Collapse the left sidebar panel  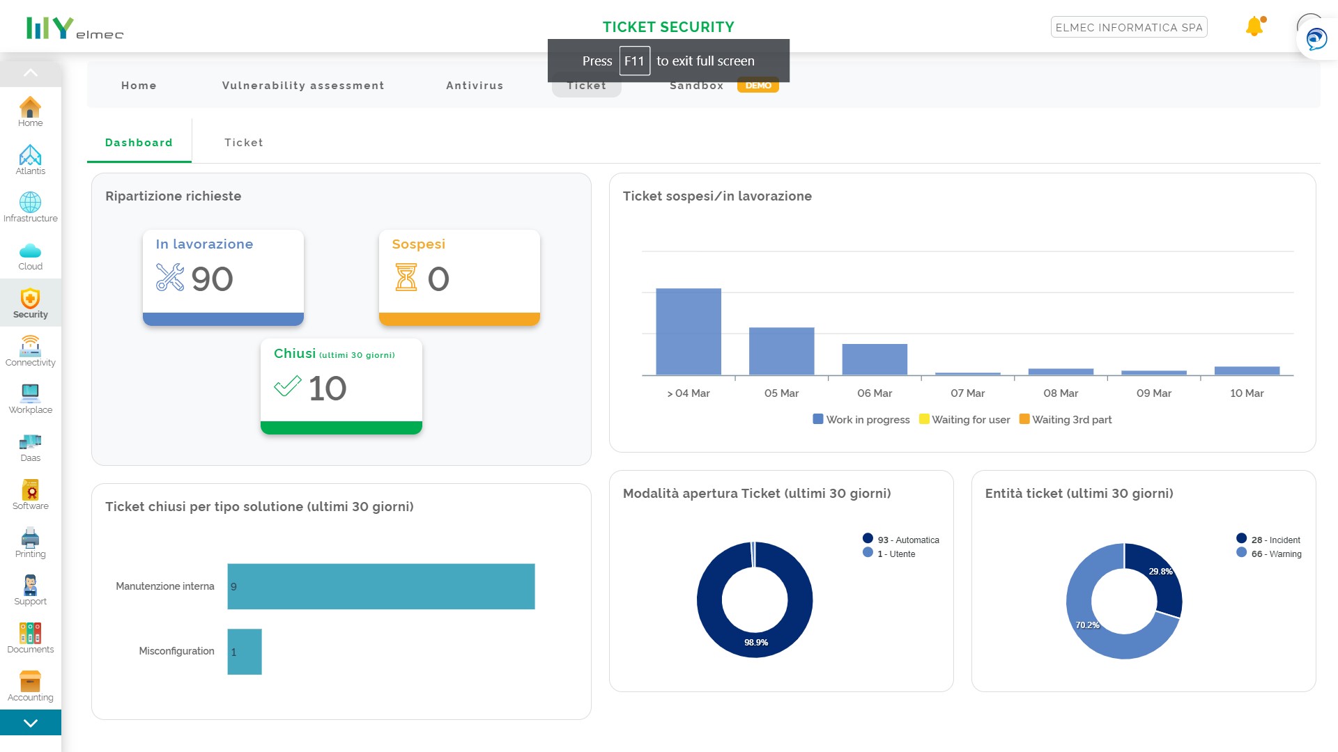coord(31,73)
